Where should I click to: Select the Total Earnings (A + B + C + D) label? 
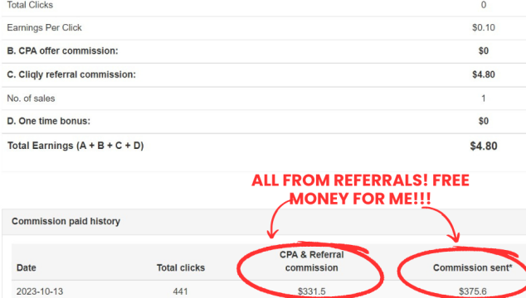75,146
